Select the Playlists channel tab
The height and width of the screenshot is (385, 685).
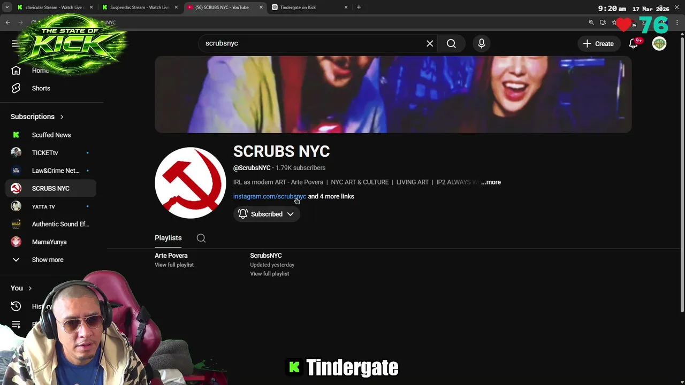point(168,238)
